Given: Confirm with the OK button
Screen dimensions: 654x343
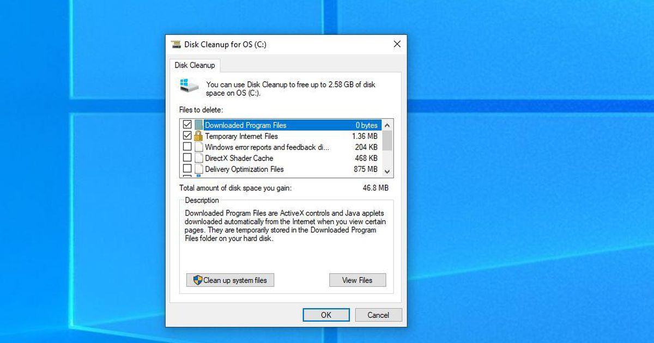Looking at the screenshot, I should click(326, 315).
